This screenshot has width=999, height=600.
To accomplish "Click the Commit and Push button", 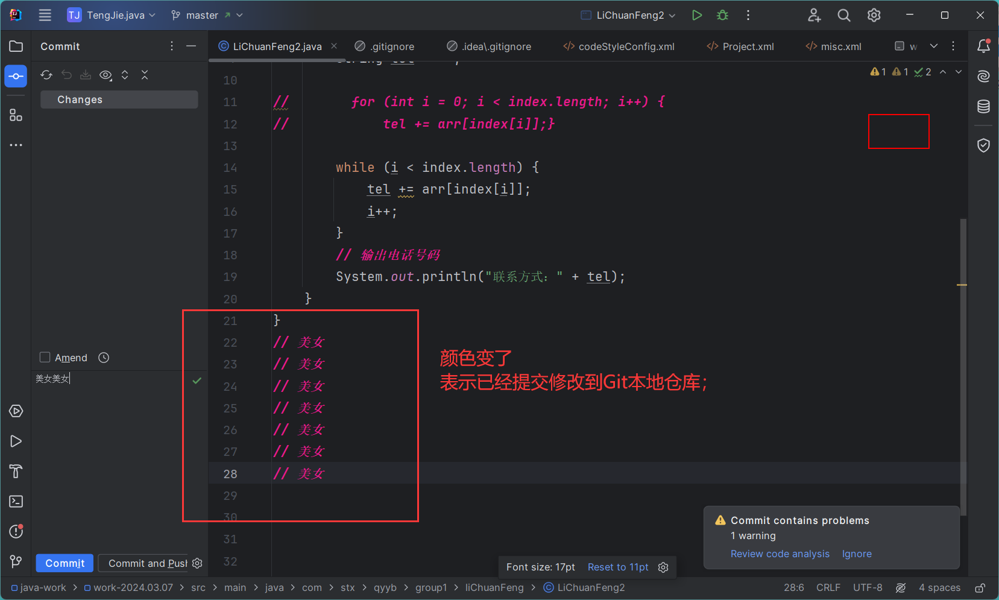I will 143,563.
